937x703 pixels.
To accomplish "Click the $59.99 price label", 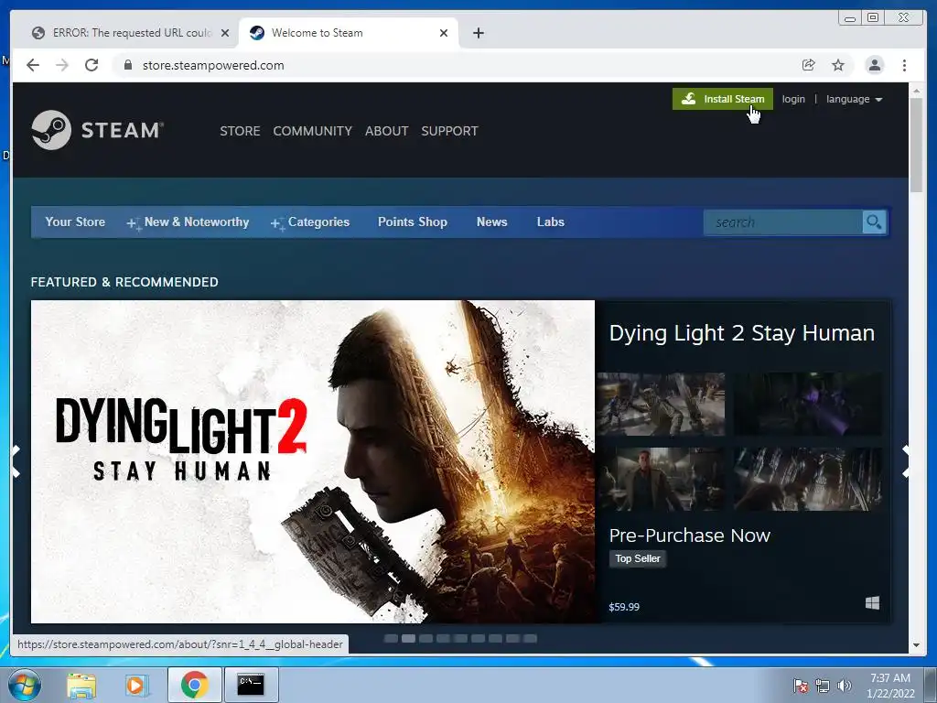I will [x=624, y=607].
